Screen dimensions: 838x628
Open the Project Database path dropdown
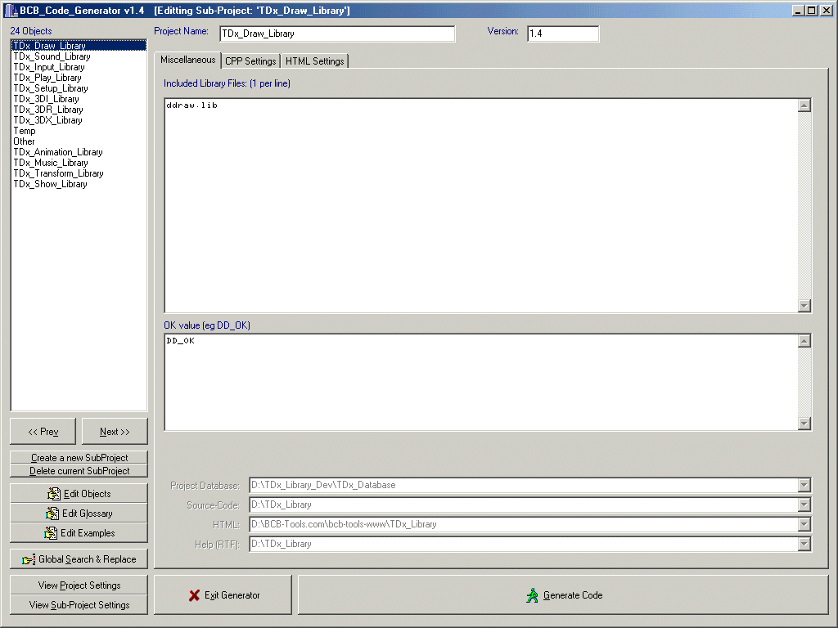pyautogui.click(x=804, y=485)
